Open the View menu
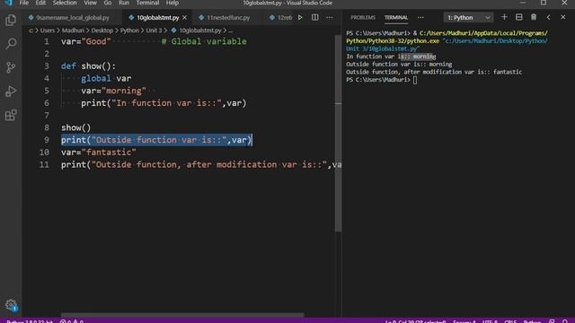 [x=90, y=3]
